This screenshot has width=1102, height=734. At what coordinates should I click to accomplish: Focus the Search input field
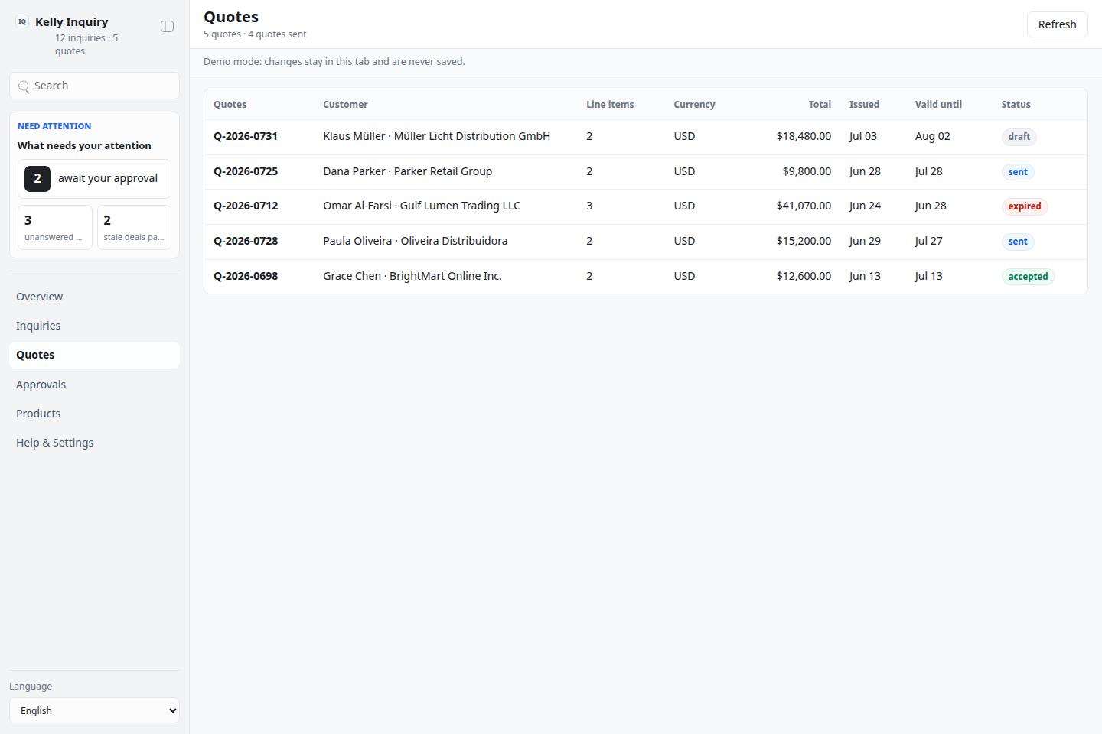tap(94, 86)
